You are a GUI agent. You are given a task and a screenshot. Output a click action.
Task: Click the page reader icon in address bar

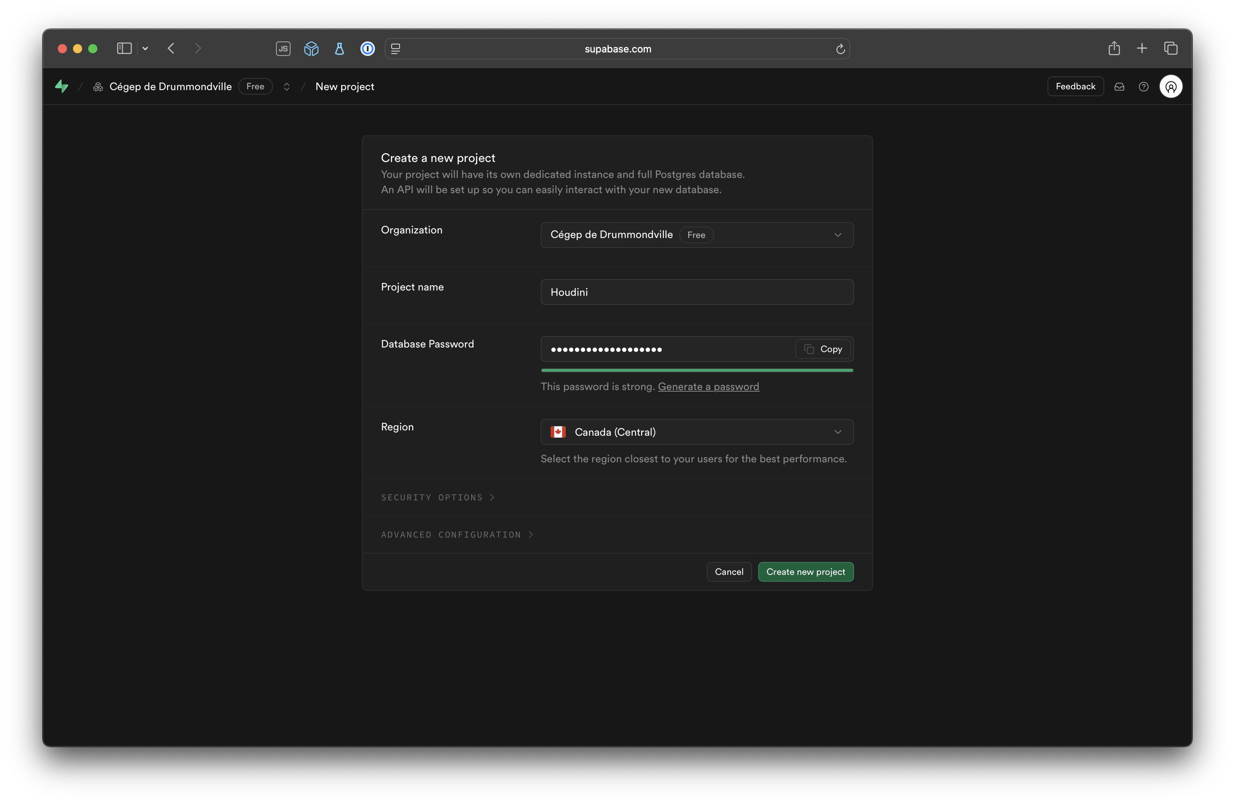395,49
